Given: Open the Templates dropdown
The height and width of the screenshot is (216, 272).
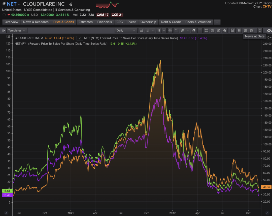Looking at the screenshot, I should [x=17, y=30].
